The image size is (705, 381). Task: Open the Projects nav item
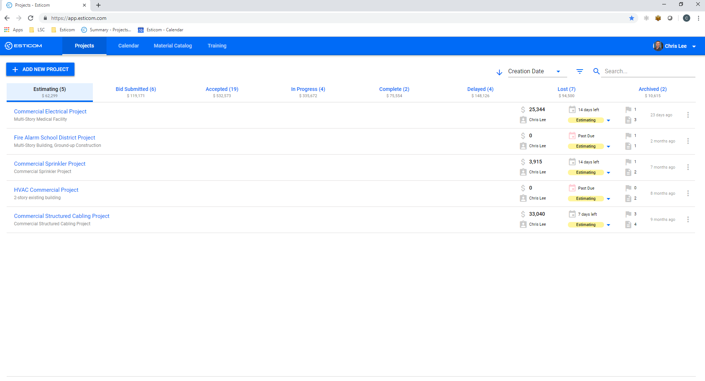click(84, 46)
